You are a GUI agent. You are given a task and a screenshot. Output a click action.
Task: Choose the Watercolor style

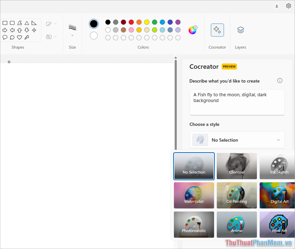click(194, 195)
